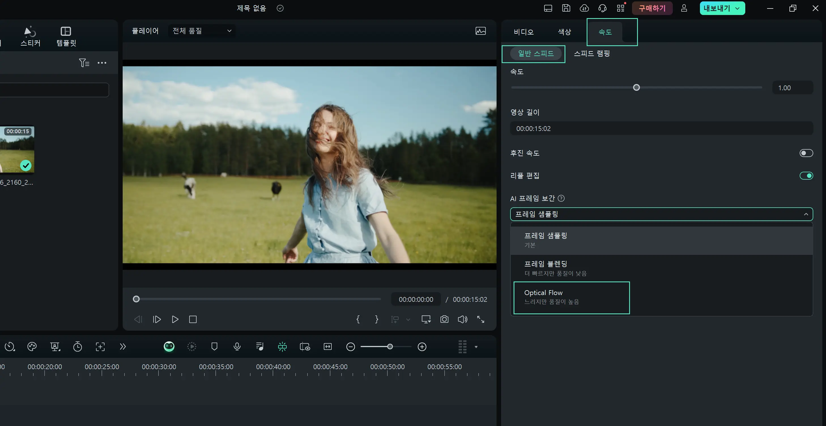Adjust the speed slider handle

636,87
